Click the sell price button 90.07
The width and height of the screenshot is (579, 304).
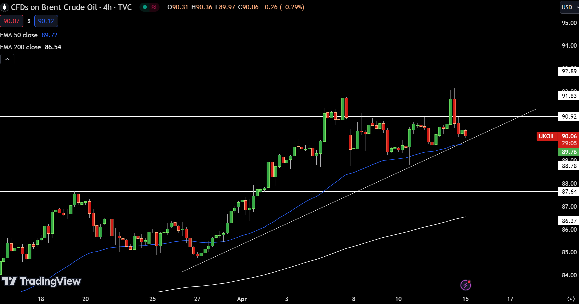pos(12,21)
